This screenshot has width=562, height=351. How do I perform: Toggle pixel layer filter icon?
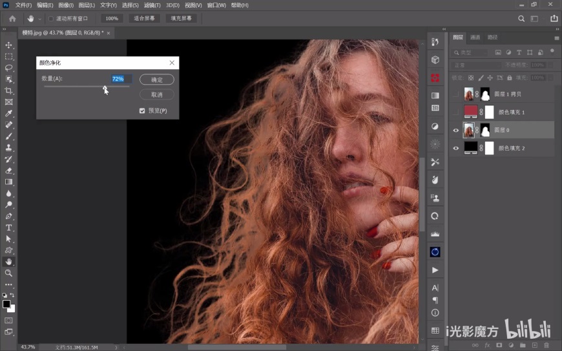click(x=498, y=52)
